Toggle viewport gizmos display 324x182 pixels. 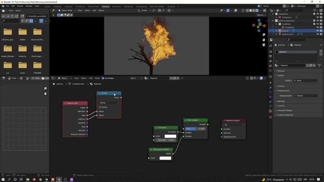click(x=228, y=10)
